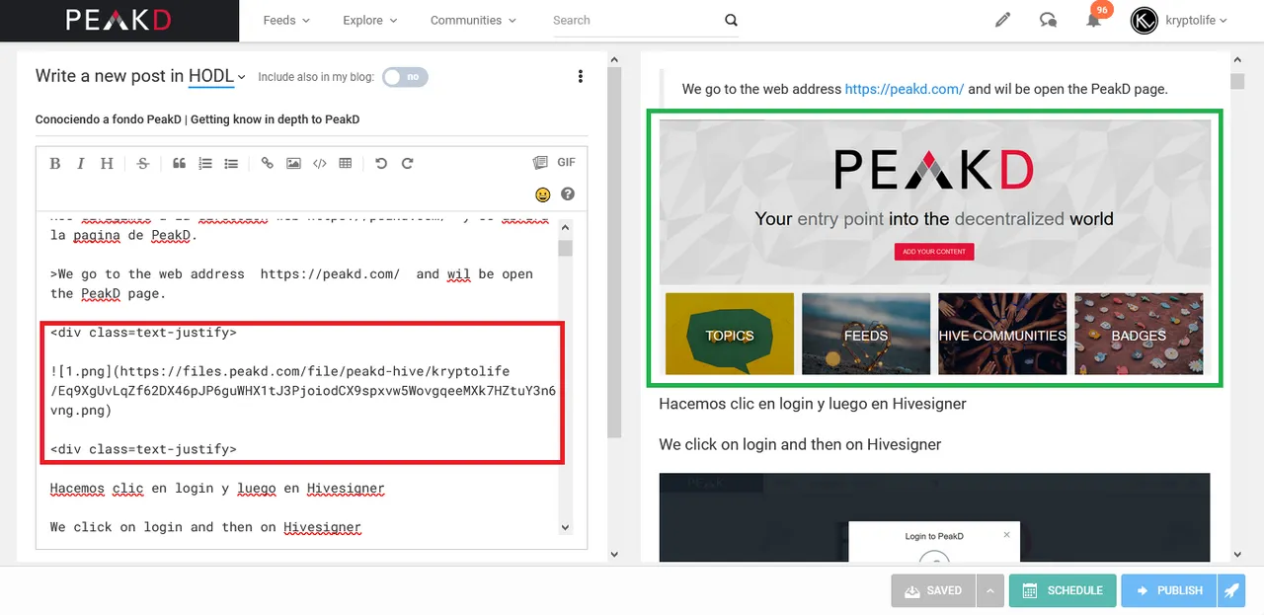Viewport: 1264px width, 615px height.
Task: Click the pencil compose icon in header
Action: tap(1002, 20)
